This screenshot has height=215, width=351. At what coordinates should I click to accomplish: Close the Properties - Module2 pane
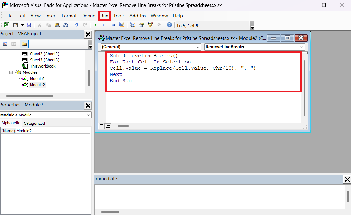[x=88, y=105]
